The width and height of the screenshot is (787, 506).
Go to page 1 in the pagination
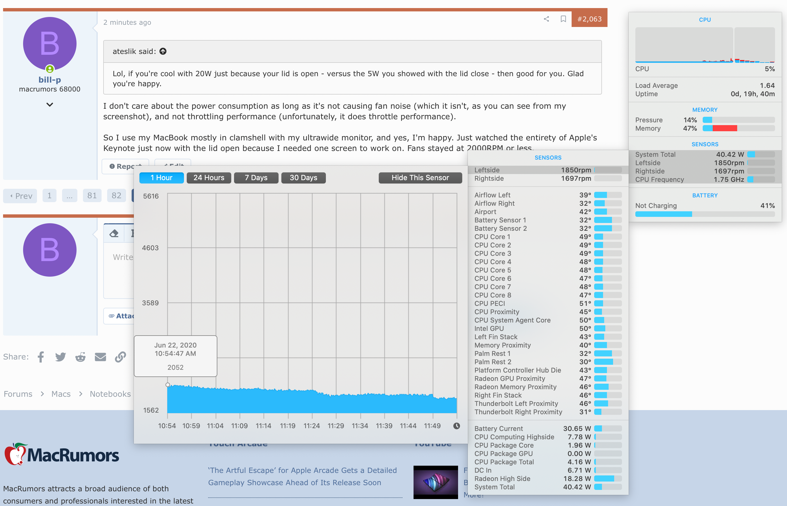coord(49,195)
